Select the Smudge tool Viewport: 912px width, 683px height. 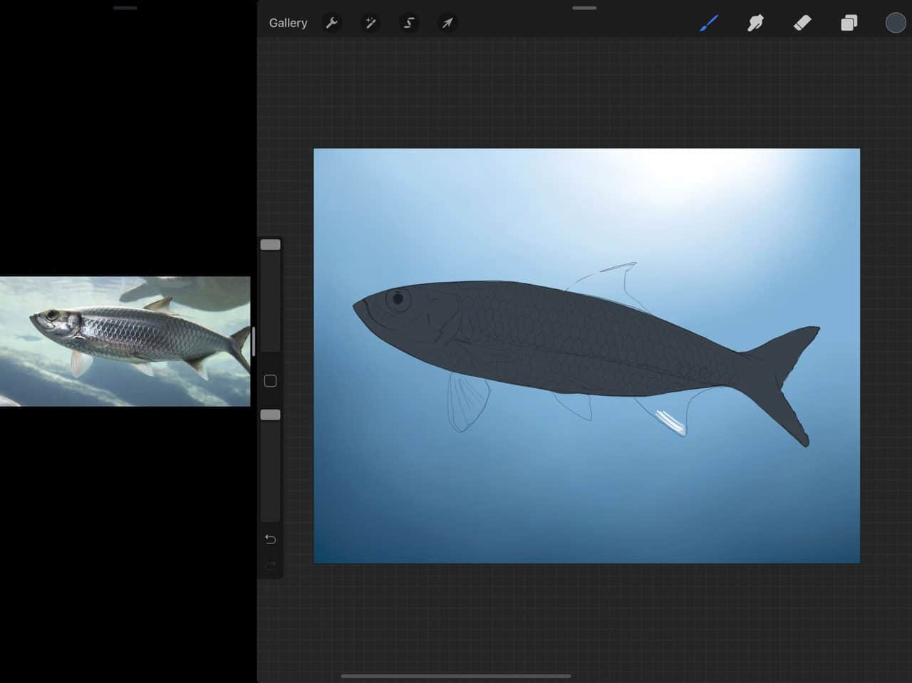tap(755, 22)
